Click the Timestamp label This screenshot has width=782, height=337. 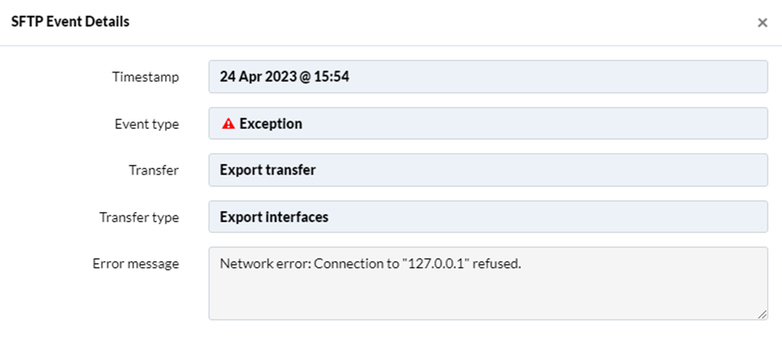(x=146, y=77)
